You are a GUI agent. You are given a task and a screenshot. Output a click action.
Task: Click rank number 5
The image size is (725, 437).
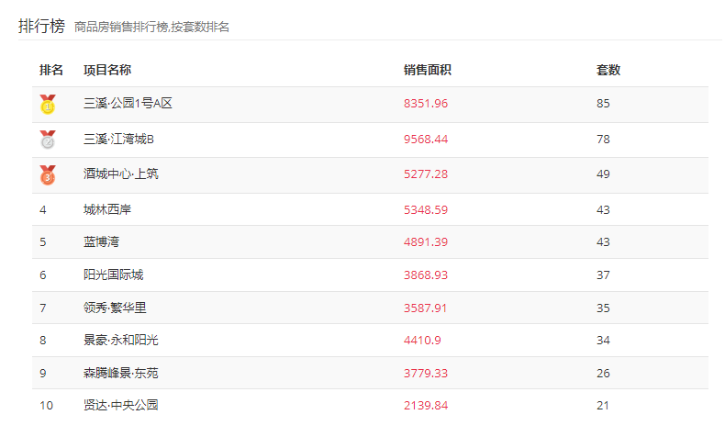pos(43,241)
